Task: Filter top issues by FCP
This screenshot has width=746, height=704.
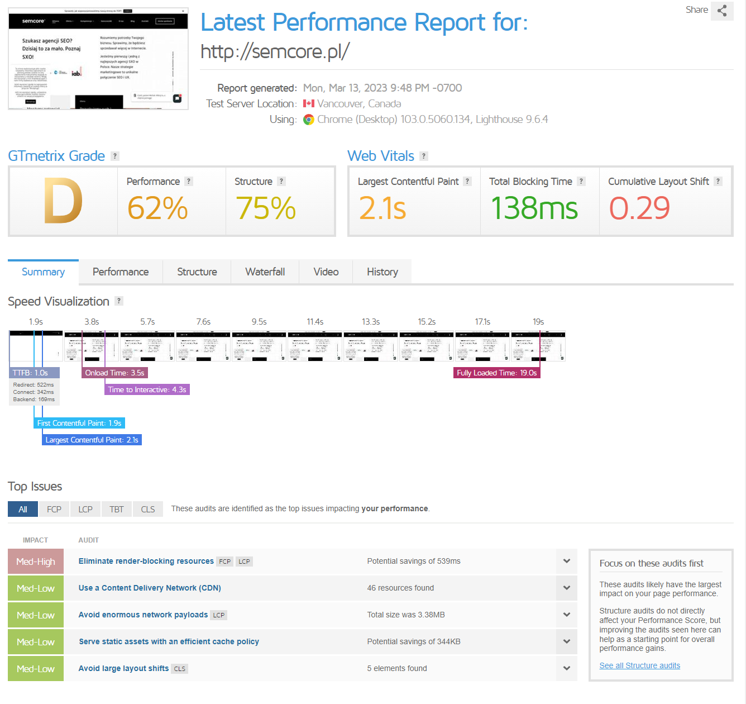Action: (54, 510)
